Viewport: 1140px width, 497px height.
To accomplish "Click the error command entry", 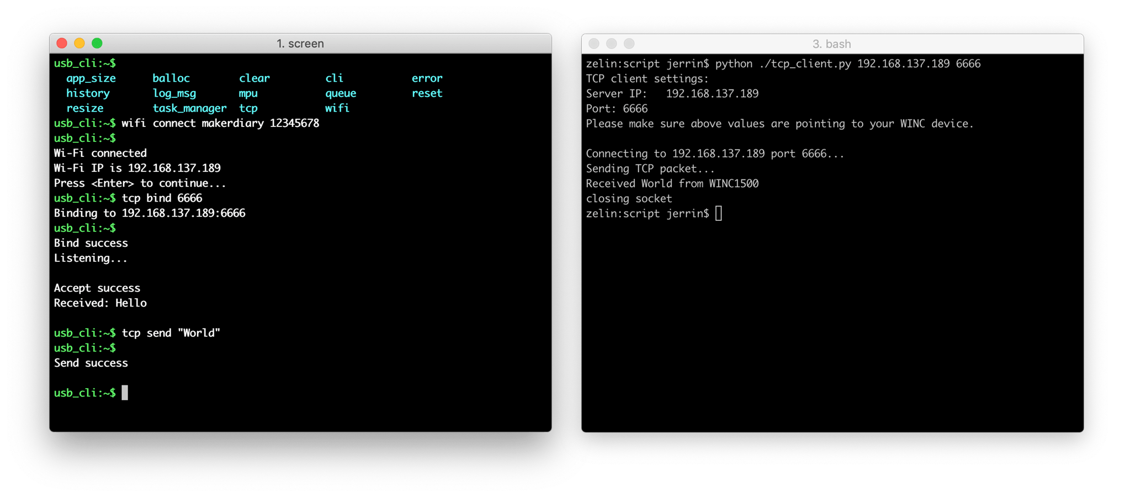I will 427,78.
